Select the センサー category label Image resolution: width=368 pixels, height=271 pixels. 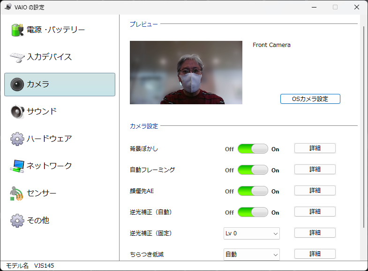[x=42, y=193]
